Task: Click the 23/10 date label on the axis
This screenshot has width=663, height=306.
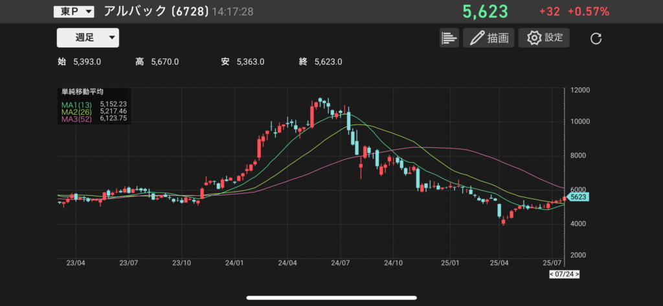Action: click(182, 263)
